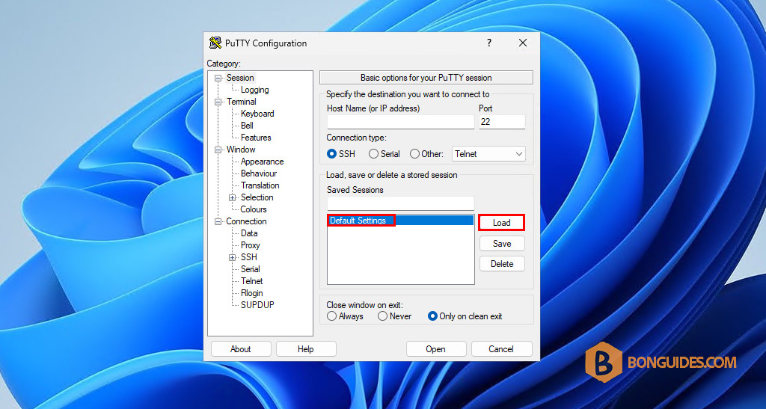Click the Open button
The height and width of the screenshot is (409, 766).
pos(436,349)
